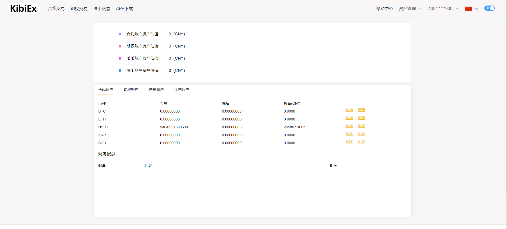Click the 期权账户资产估值 label
The height and width of the screenshot is (229, 507).
tap(142, 46)
